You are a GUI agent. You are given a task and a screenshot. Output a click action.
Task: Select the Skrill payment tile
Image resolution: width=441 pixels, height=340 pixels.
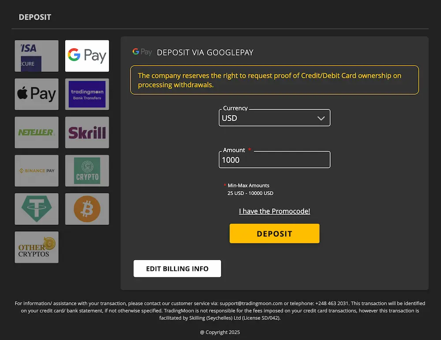click(x=87, y=133)
